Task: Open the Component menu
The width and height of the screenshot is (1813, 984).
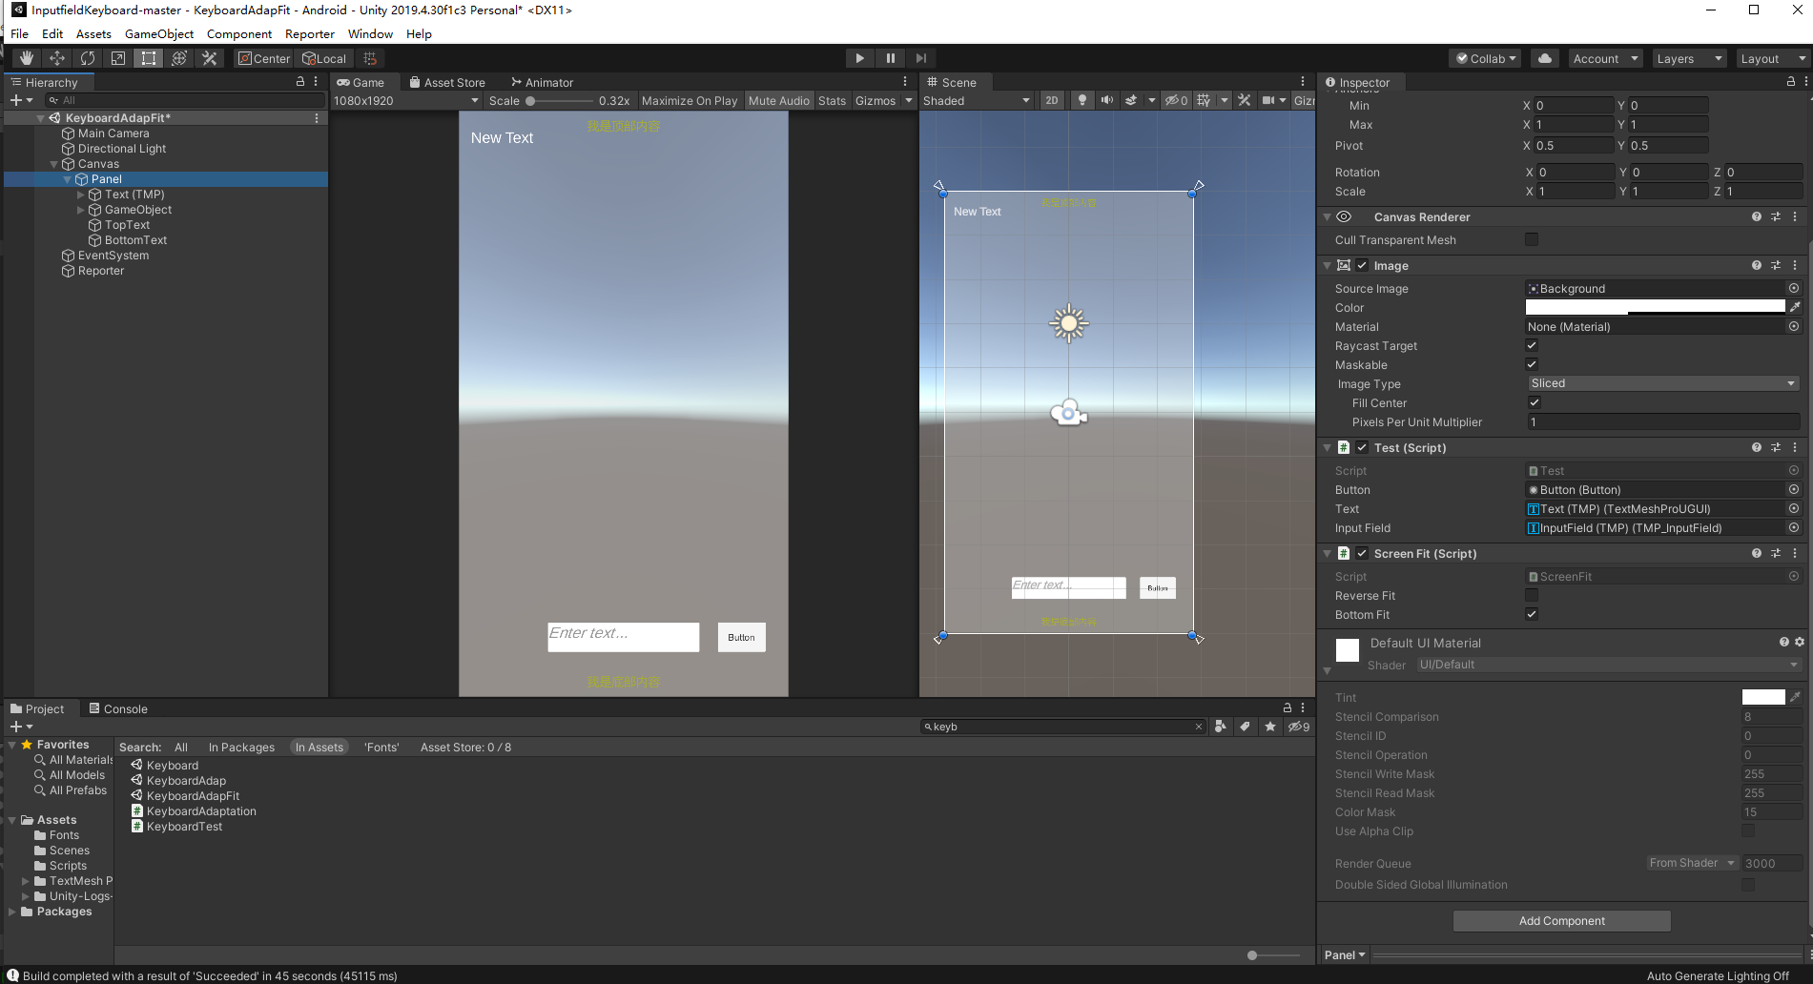Action: tap(239, 33)
